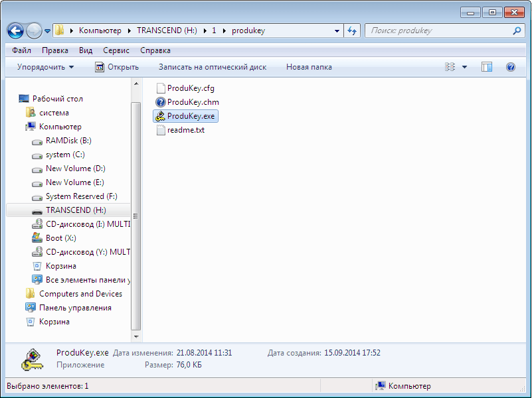
Task: Click the magnifier search icon
Action: 517,31
